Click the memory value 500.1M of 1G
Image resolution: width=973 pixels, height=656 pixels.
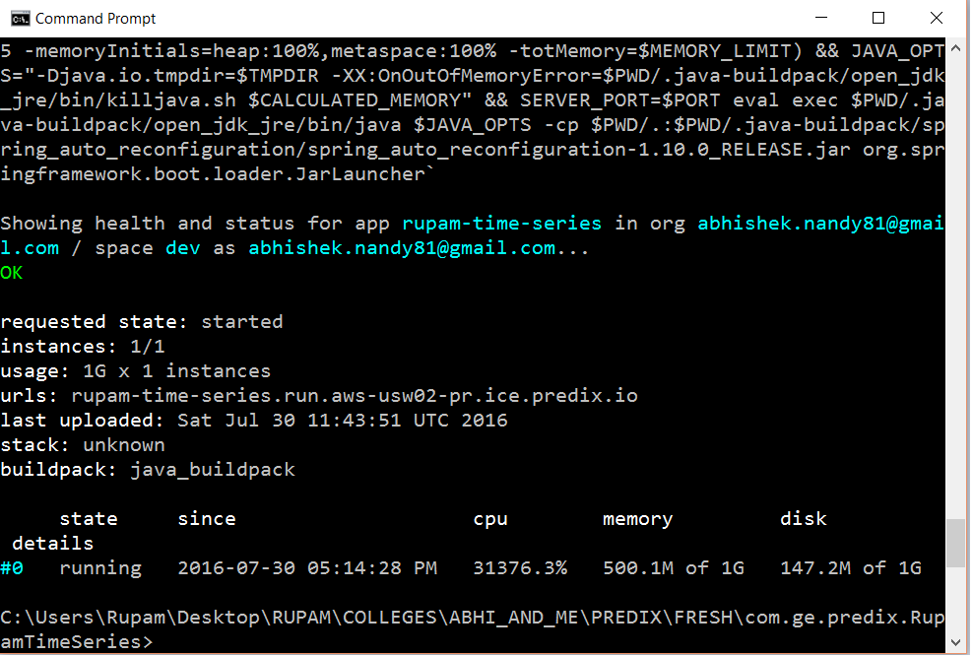click(674, 568)
